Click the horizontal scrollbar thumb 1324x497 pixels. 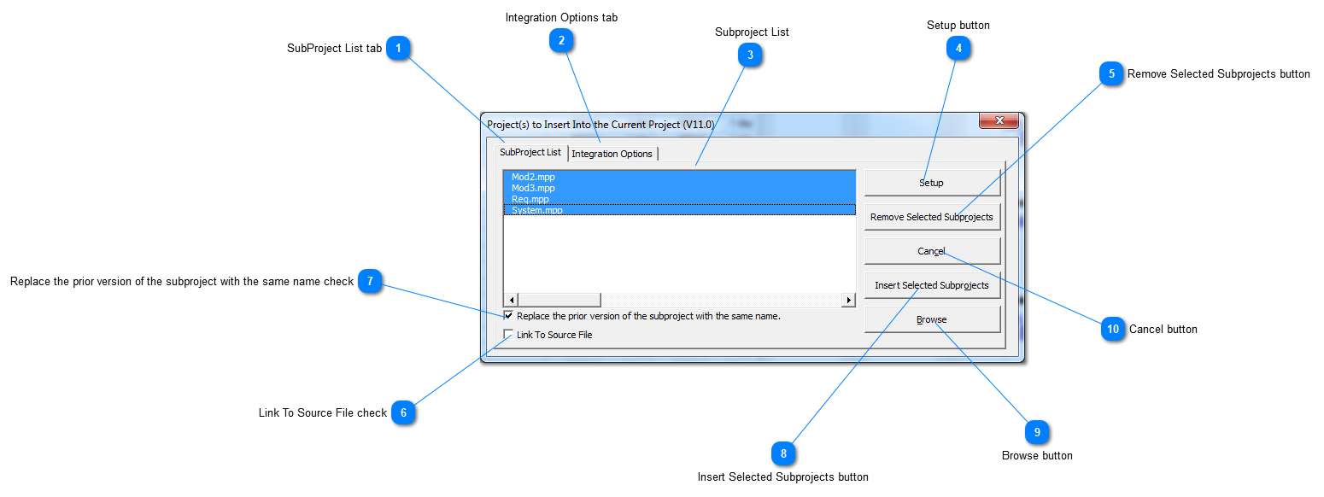pyautogui.click(x=559, y=300)
